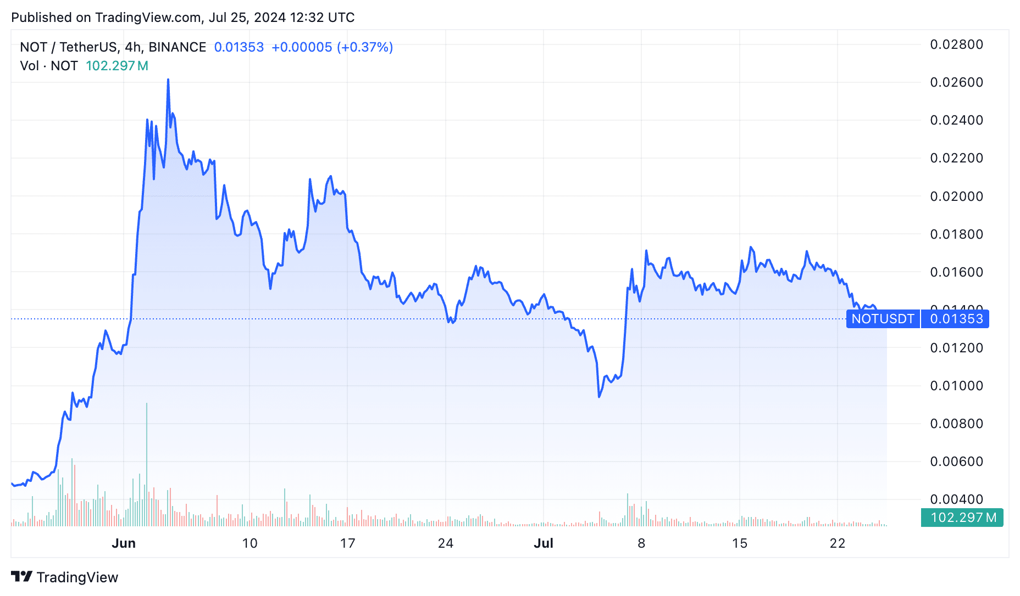Click the 0.02600 price axis label

[x=957, y=82]
